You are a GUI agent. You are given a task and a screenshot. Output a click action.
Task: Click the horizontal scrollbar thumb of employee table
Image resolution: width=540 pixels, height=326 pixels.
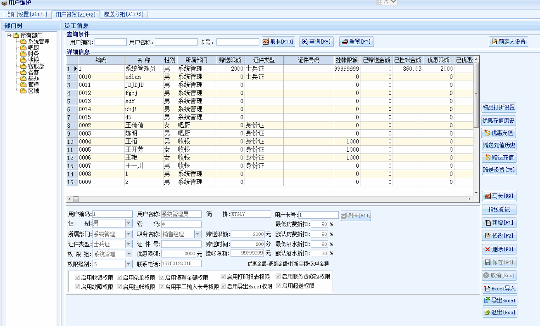coord(76,199)
